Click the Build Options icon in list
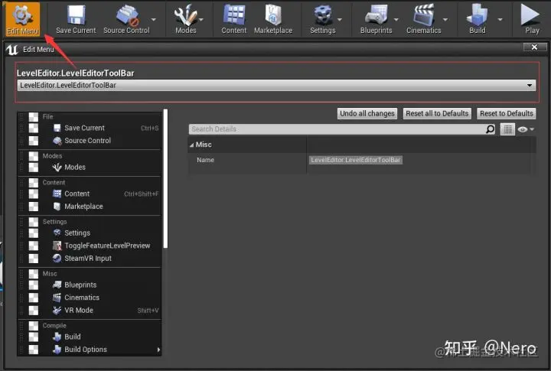 click(57, 350)
